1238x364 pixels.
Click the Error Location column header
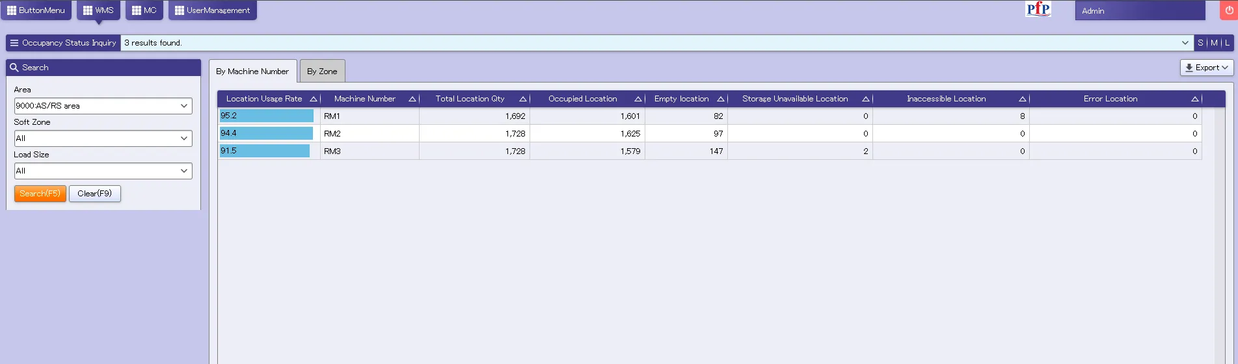pyautogui.click(x=1116, y=99)
